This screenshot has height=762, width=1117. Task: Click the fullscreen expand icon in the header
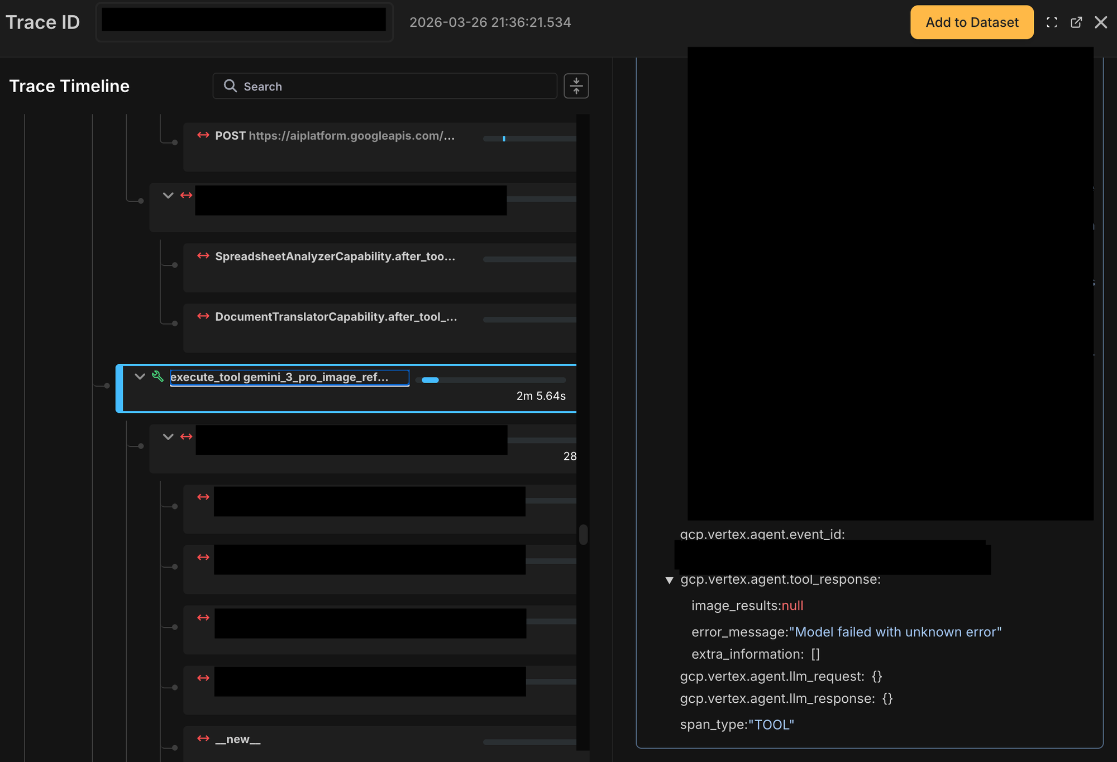click(x=1052, y=22)
